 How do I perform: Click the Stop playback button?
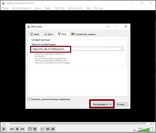click(x=17, y=129)
